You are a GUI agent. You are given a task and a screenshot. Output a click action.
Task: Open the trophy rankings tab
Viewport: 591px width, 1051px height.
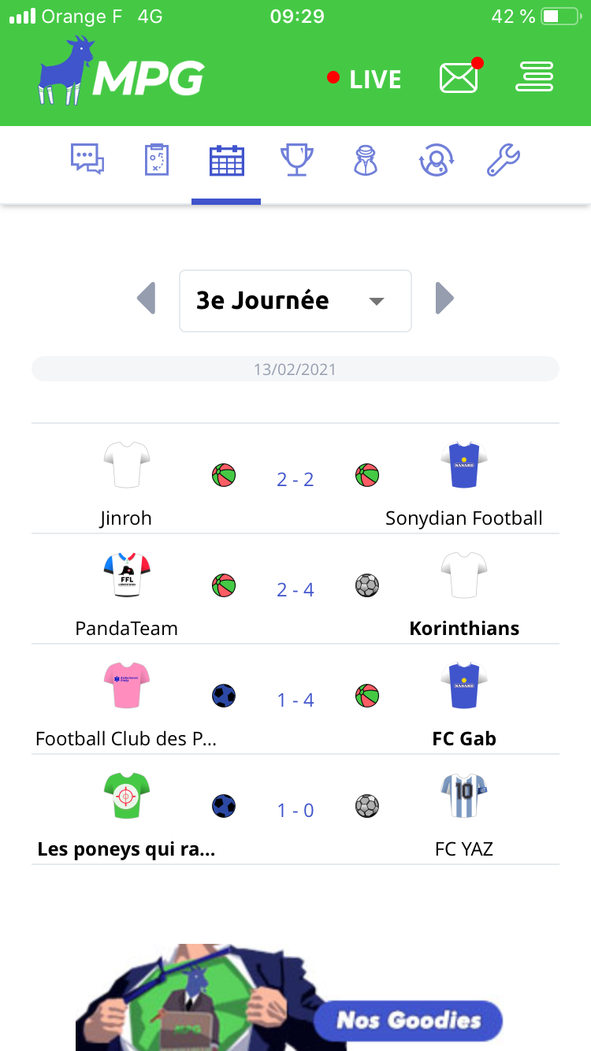[x=297, y=160]
